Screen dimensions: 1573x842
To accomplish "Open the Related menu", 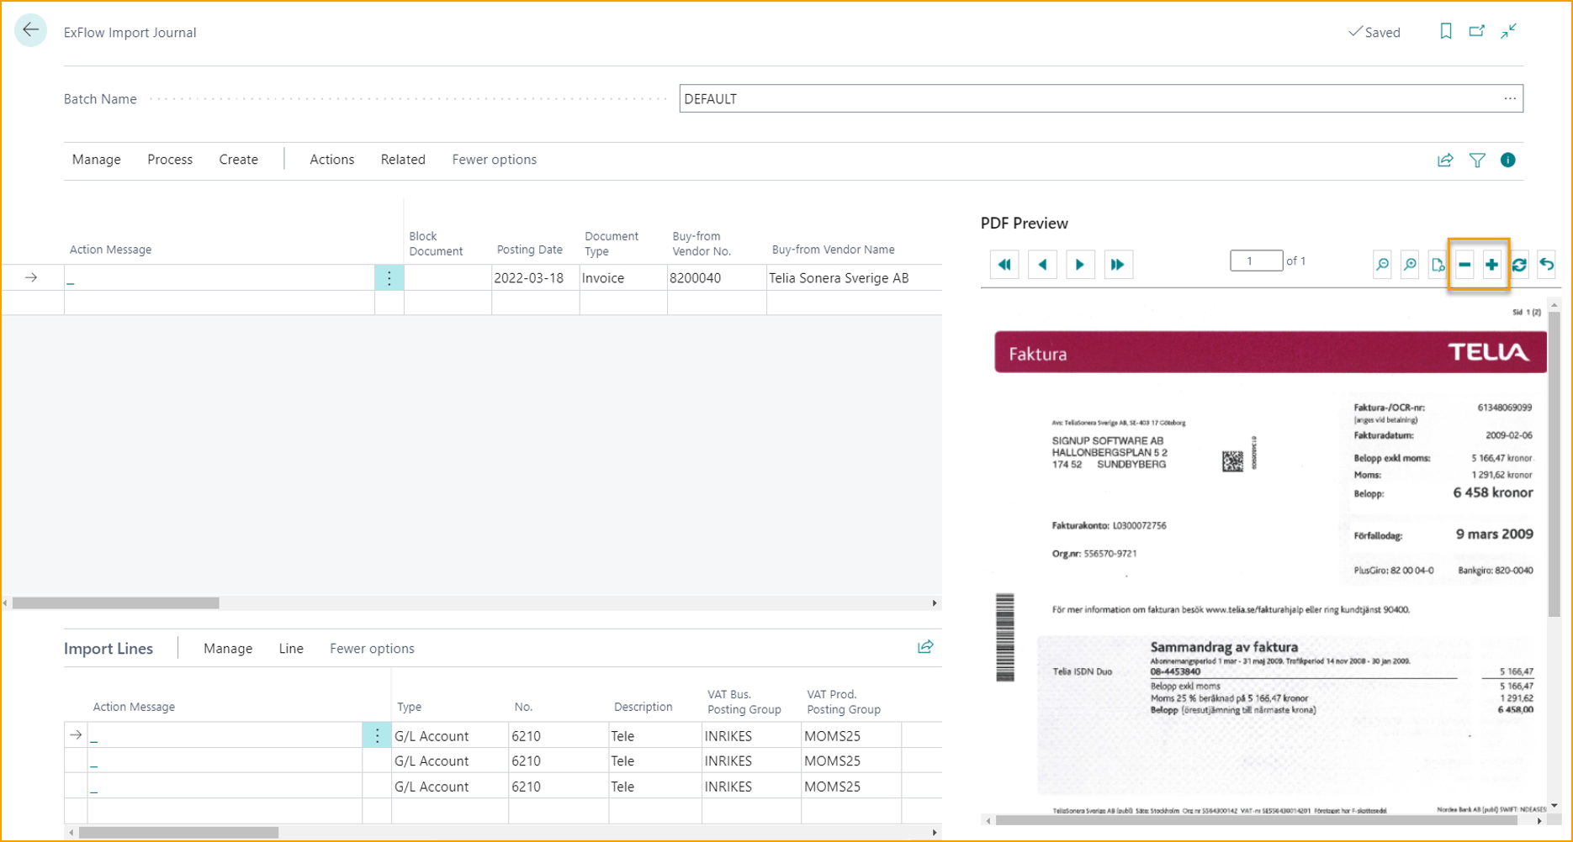I will pyautogui.click(x=403, y=160).
